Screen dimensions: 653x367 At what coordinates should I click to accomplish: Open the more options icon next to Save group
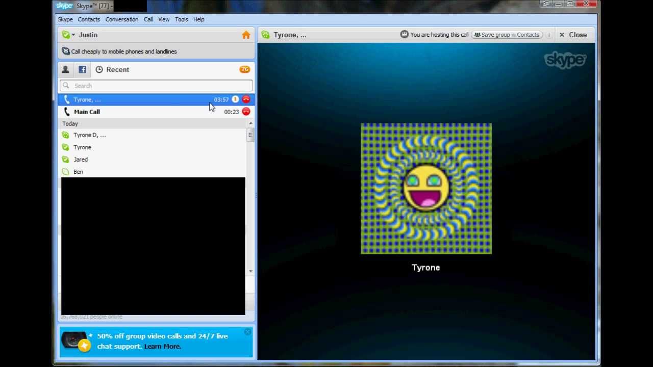point(549,35)
